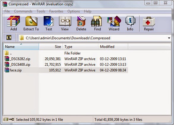Viewport: 174px width, 125px height.
Task: Go up one folder level button
Action: pyautogui.click(x=9, y=37)
